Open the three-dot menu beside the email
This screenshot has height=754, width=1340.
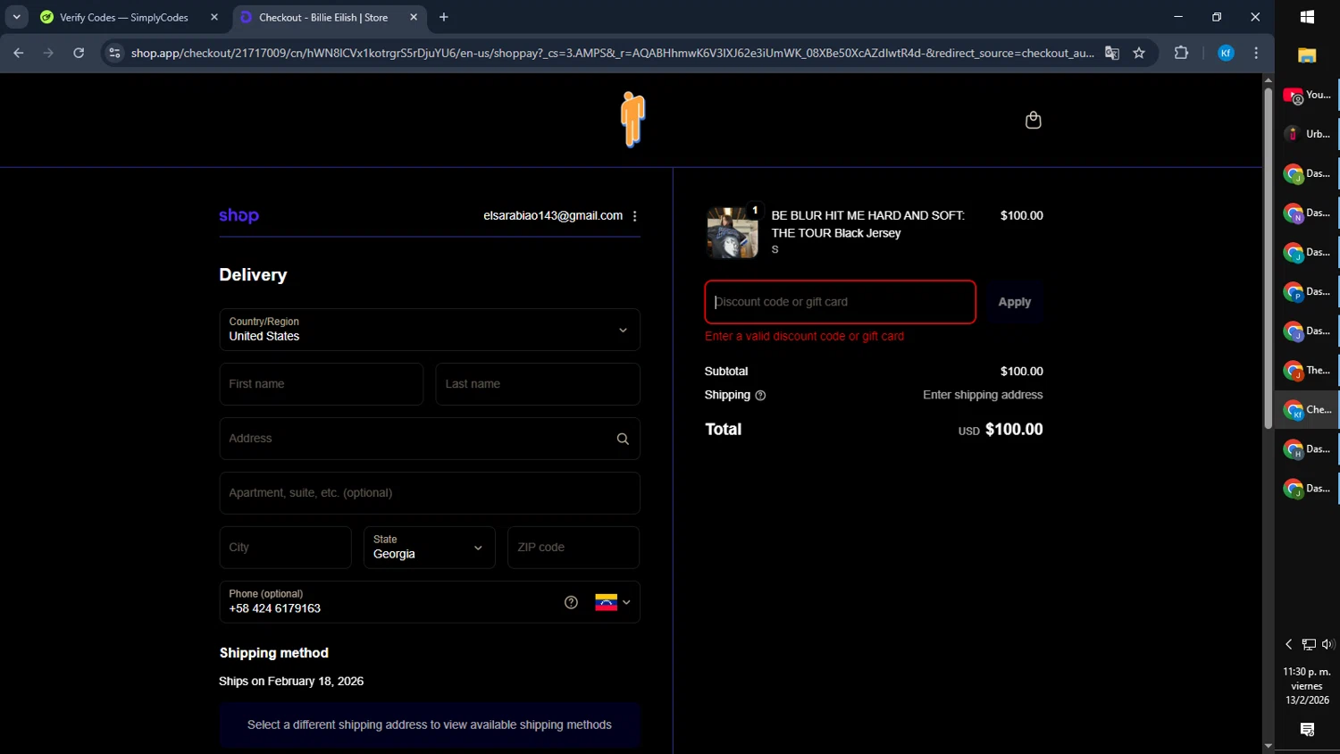(x=634, y=216)
